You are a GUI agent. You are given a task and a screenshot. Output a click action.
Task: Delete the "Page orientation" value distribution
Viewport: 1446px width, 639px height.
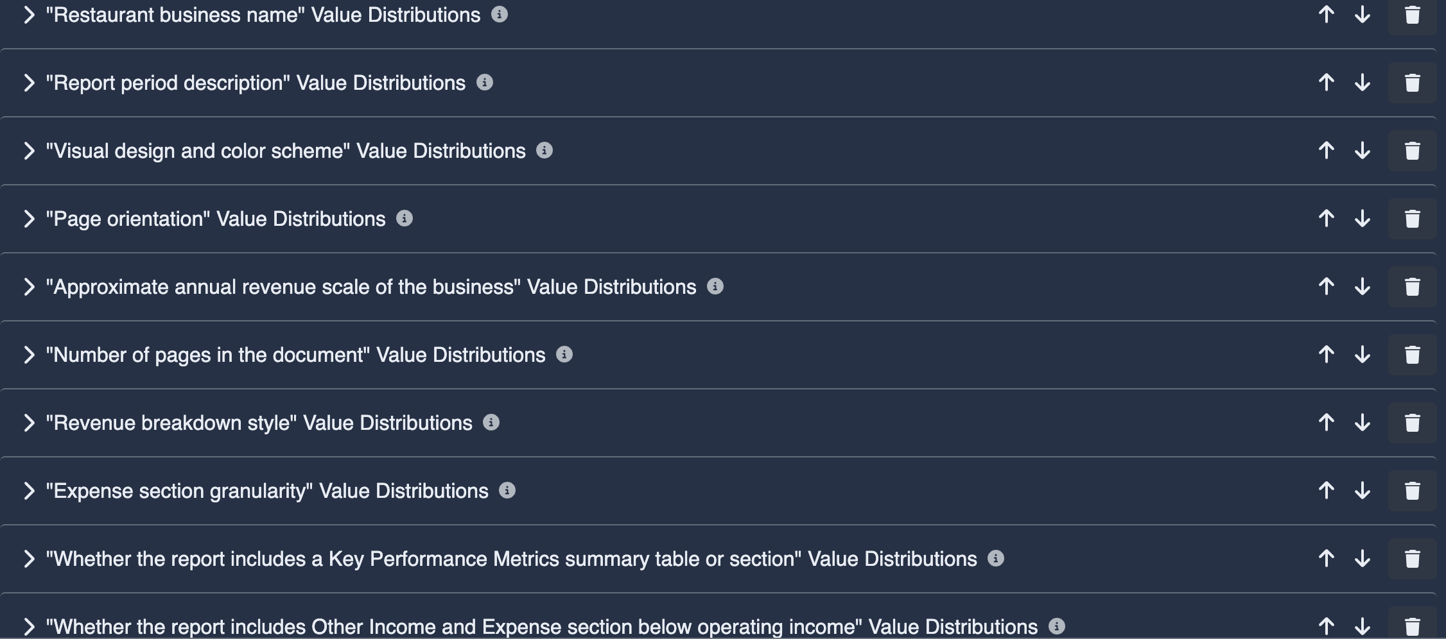click(x=1411, y=218)
